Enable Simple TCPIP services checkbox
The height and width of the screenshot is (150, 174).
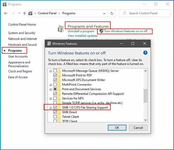55,103
